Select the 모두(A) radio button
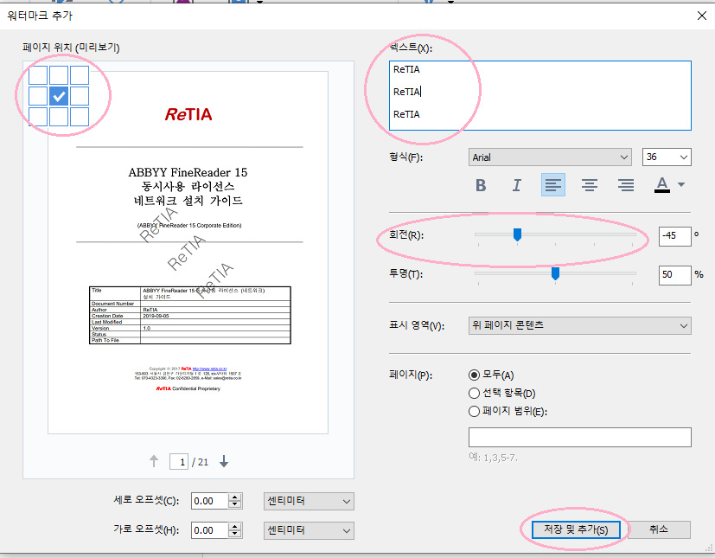 click(x=475, y=375)
